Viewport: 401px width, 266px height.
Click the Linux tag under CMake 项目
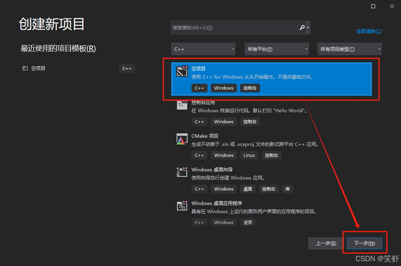point(249,155)
